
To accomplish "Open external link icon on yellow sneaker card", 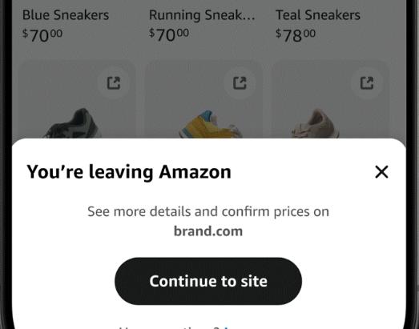I will coord(240,83).
